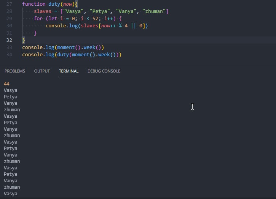This screenshot has height=199, width=276.
Task: Click line number 34 in the gutter
Action: [9, 54]
